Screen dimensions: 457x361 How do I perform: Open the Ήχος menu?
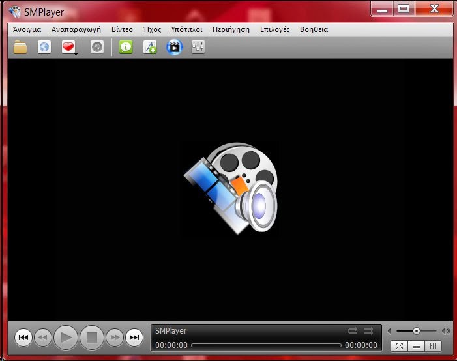point(152,29)
